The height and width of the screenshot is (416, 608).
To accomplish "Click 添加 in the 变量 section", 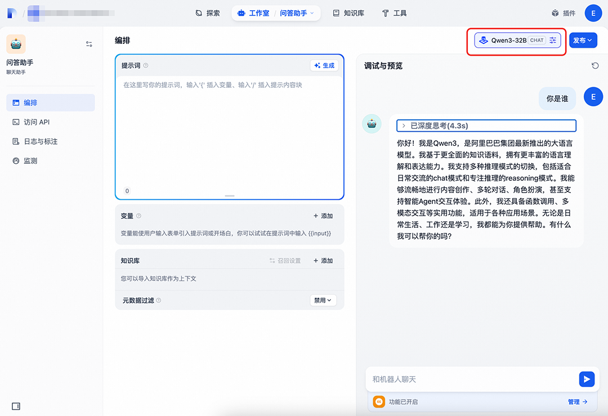I will click(x=323, y=216).
